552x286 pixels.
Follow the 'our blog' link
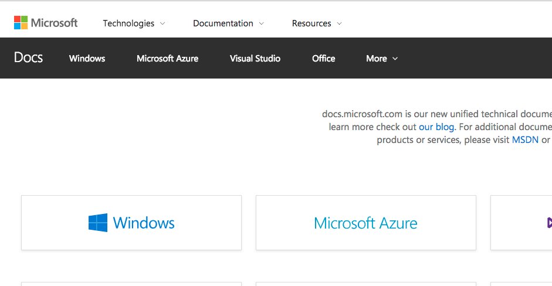pos(436,127)
